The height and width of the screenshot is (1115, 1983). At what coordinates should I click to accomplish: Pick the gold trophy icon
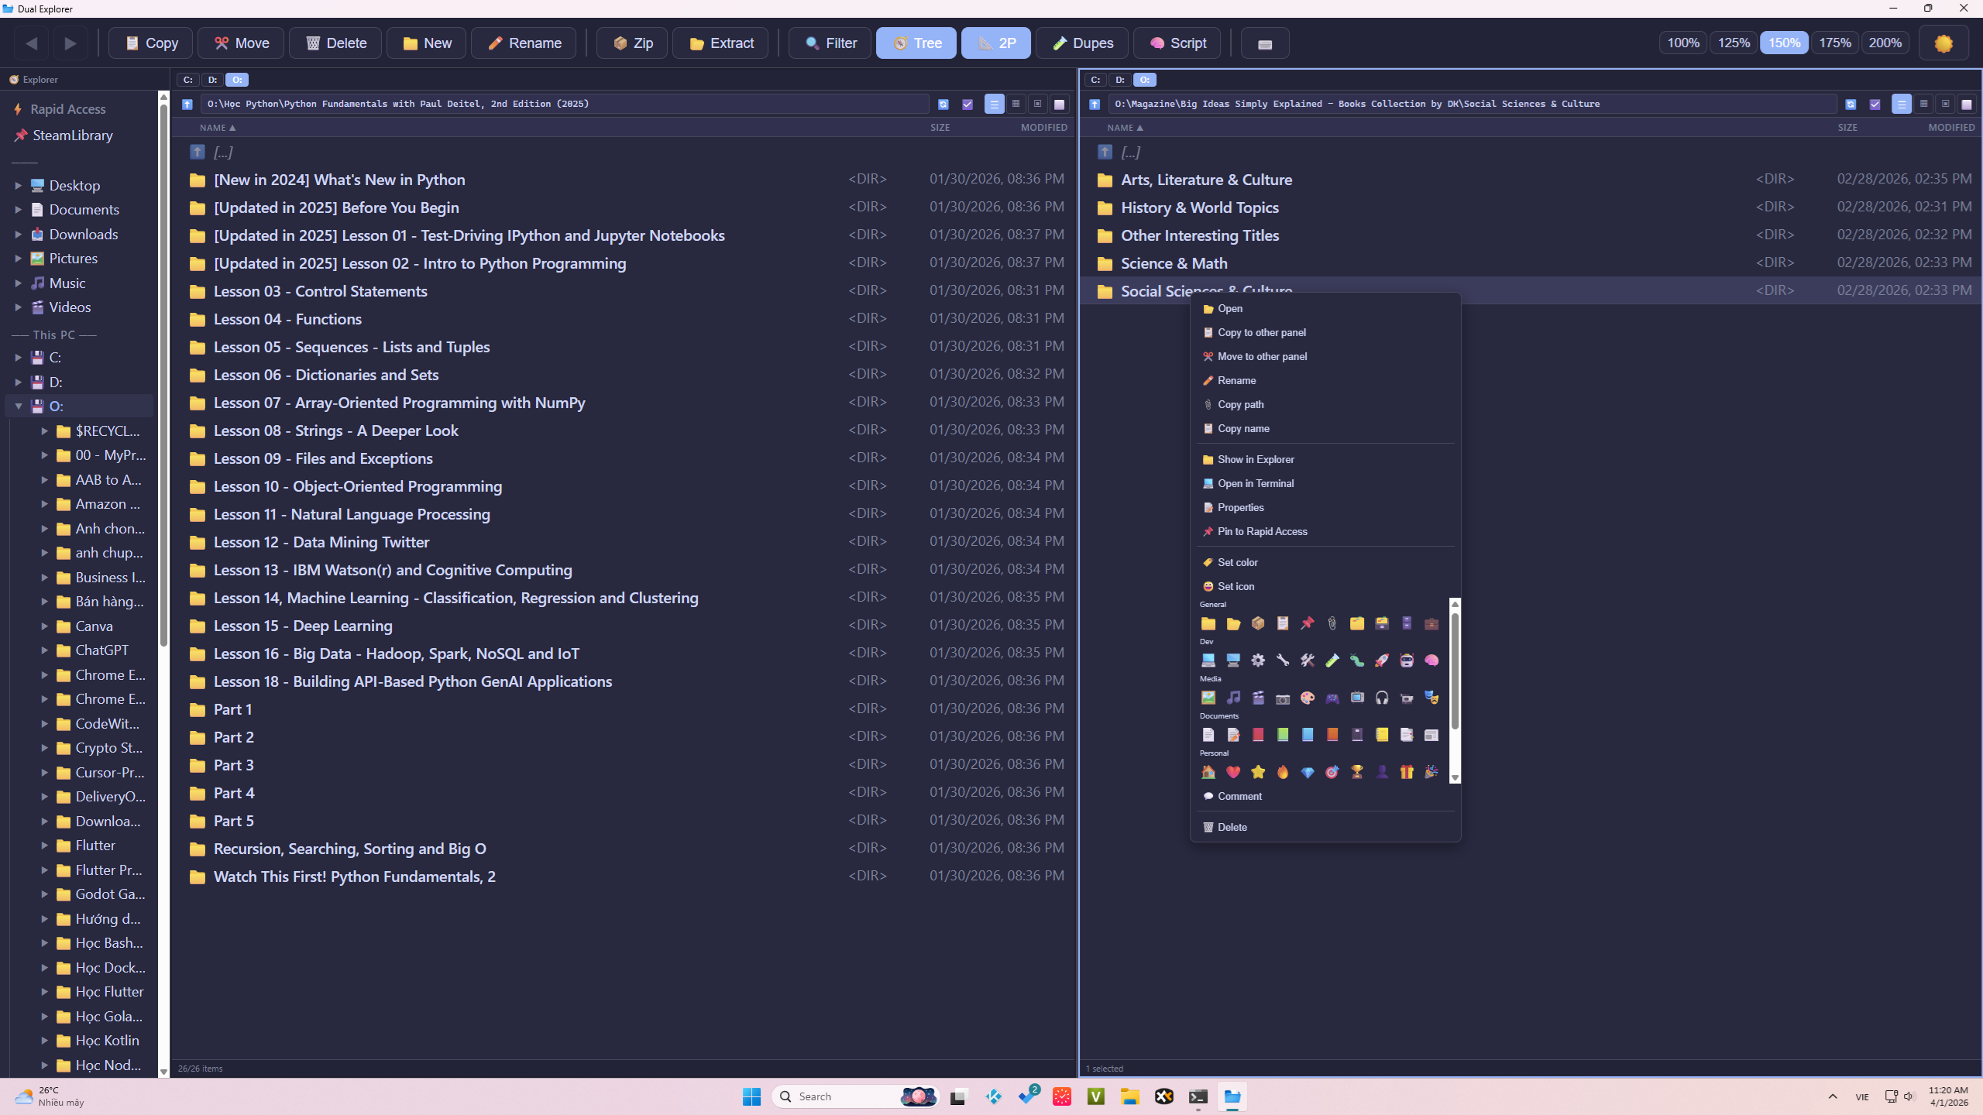tap(1357, 772)
